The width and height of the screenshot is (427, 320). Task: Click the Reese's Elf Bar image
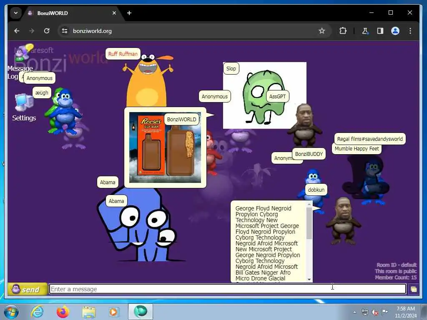click(165, 147)
